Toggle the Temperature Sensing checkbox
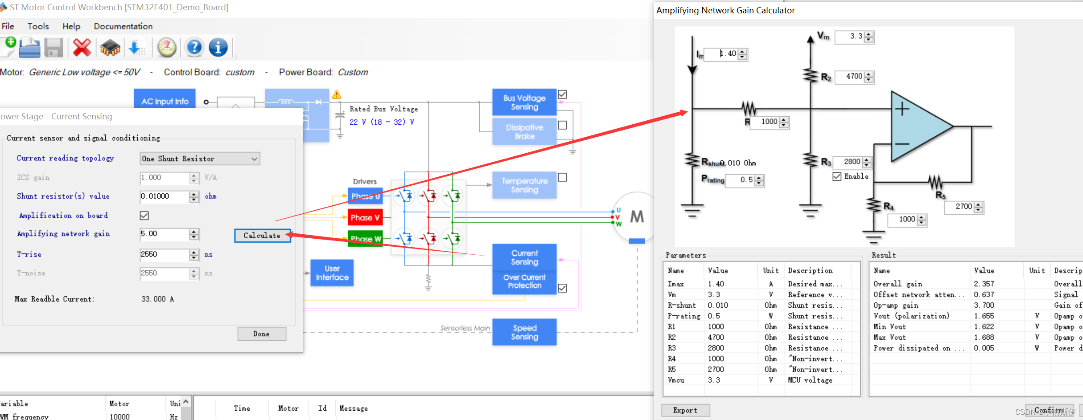This screenshot has width=1083, height=420. click(x=563, y=177)
